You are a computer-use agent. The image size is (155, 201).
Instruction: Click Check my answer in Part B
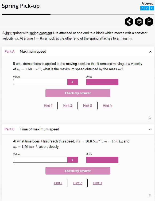click(78, 171)
